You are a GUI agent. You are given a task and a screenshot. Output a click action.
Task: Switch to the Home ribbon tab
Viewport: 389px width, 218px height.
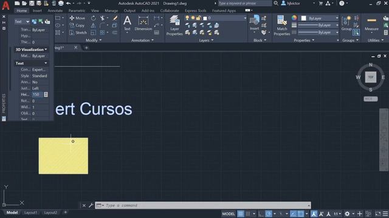click(x=22, y=11)
